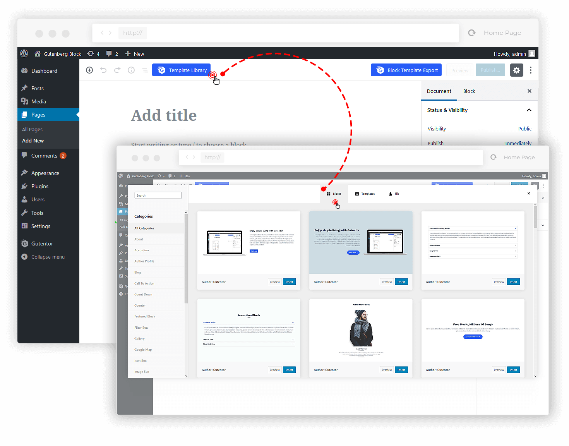The width and height of the screenshot is (569, 446).
Task: Select the Count Down category
Action: (x=156, y=294)
